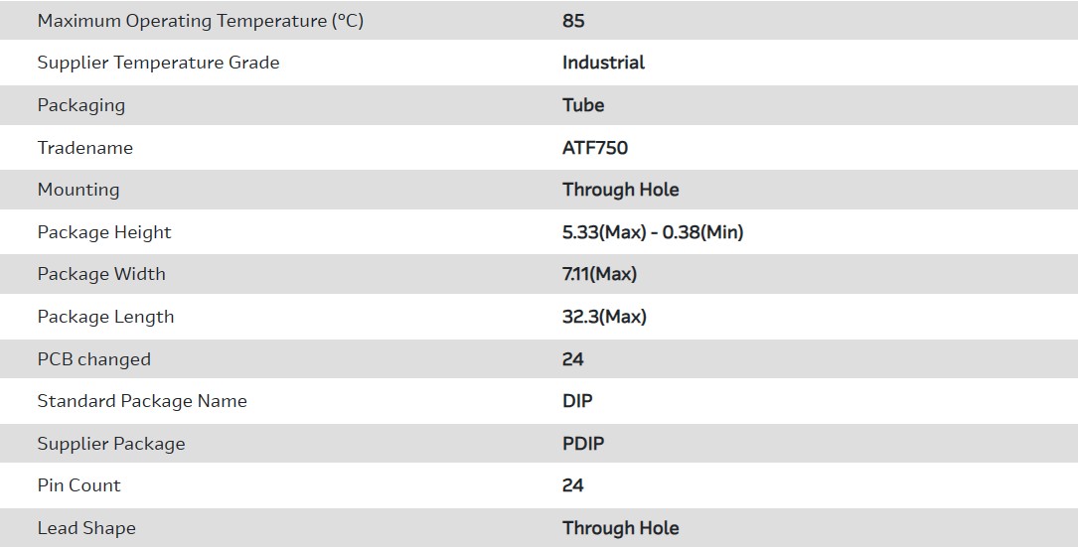Screen dimensions: 1078x547
Task: Click the Package Height label
Action: (x=104, y=232)
